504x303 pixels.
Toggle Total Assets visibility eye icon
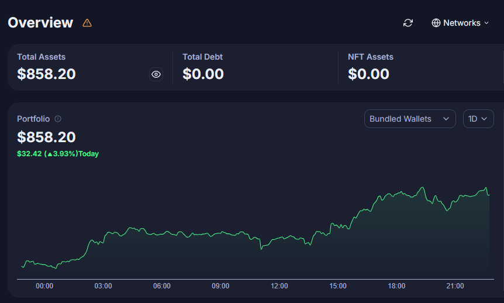pos(156,74)
